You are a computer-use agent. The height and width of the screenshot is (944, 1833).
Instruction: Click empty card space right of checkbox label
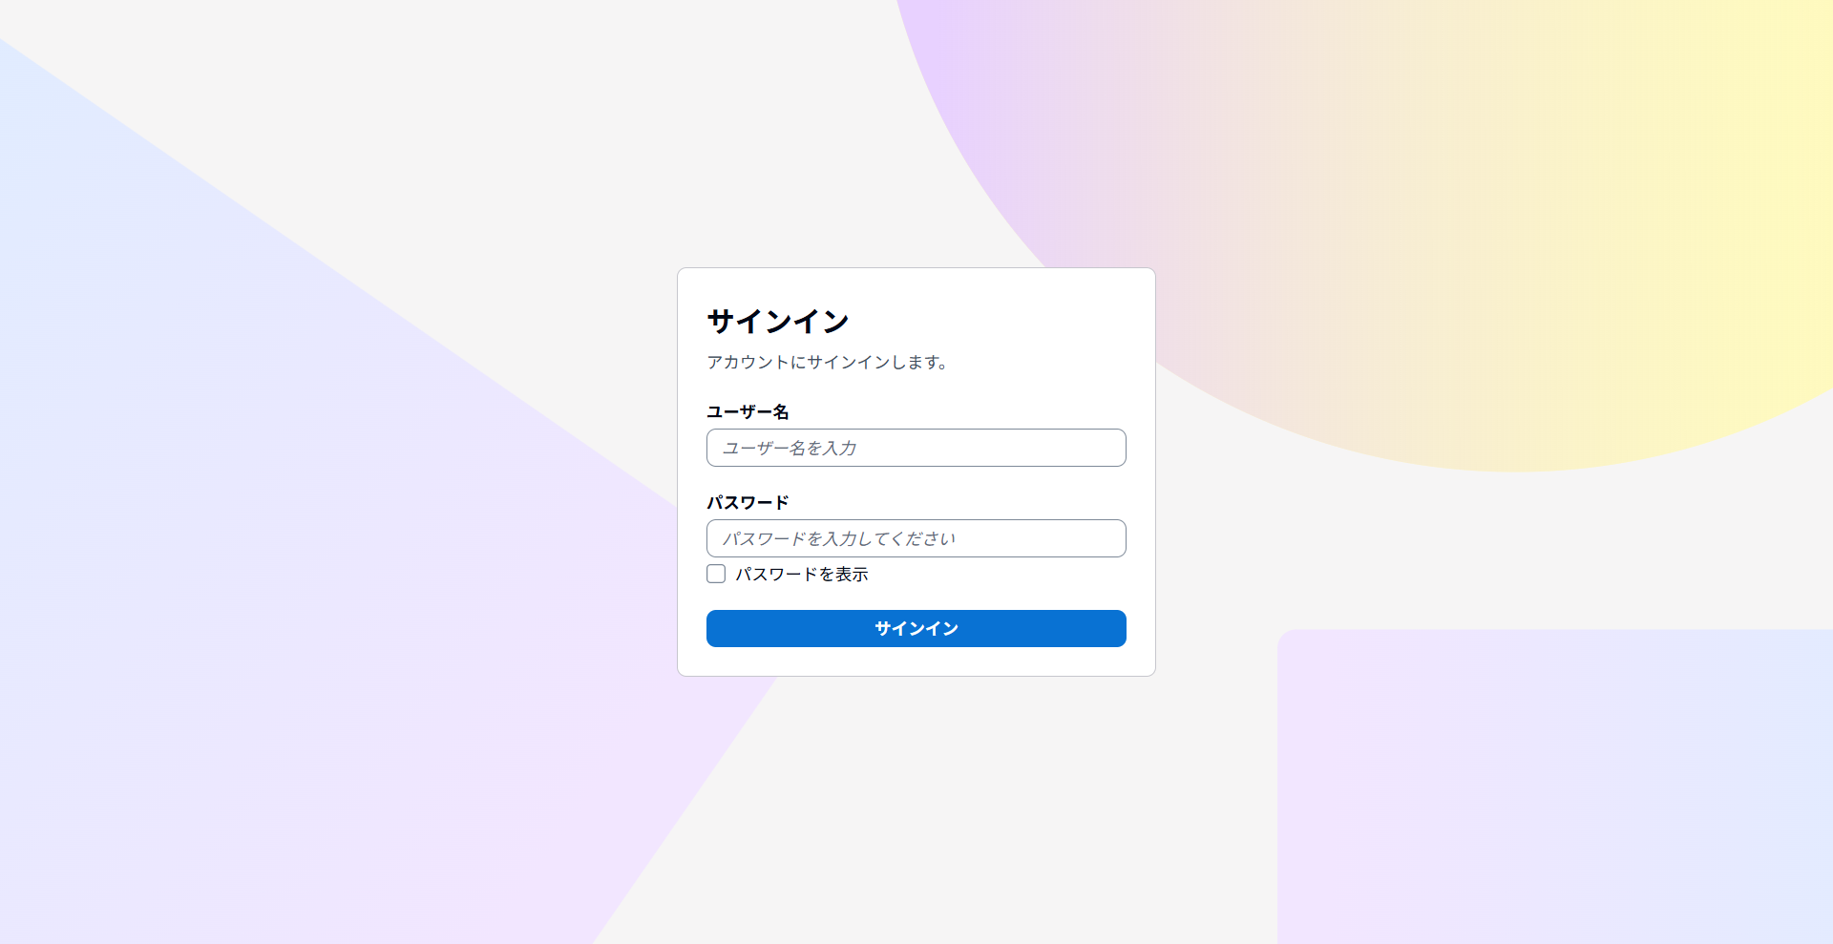998,574
